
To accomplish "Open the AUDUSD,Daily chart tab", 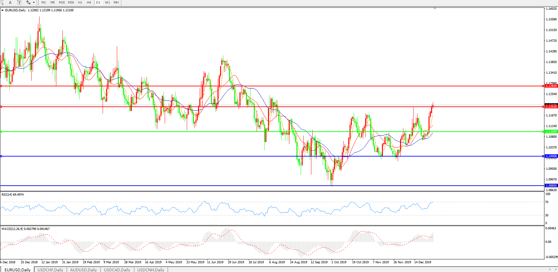I will click(x=84, y=270).
